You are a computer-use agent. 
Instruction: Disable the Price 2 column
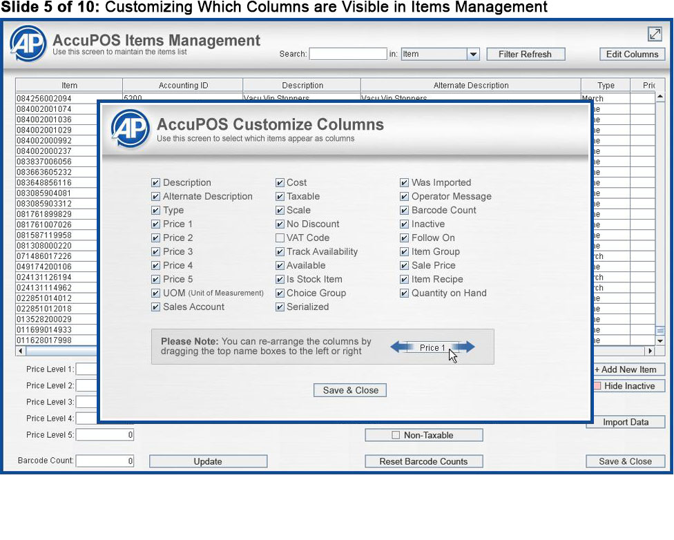tap(155, 238)
